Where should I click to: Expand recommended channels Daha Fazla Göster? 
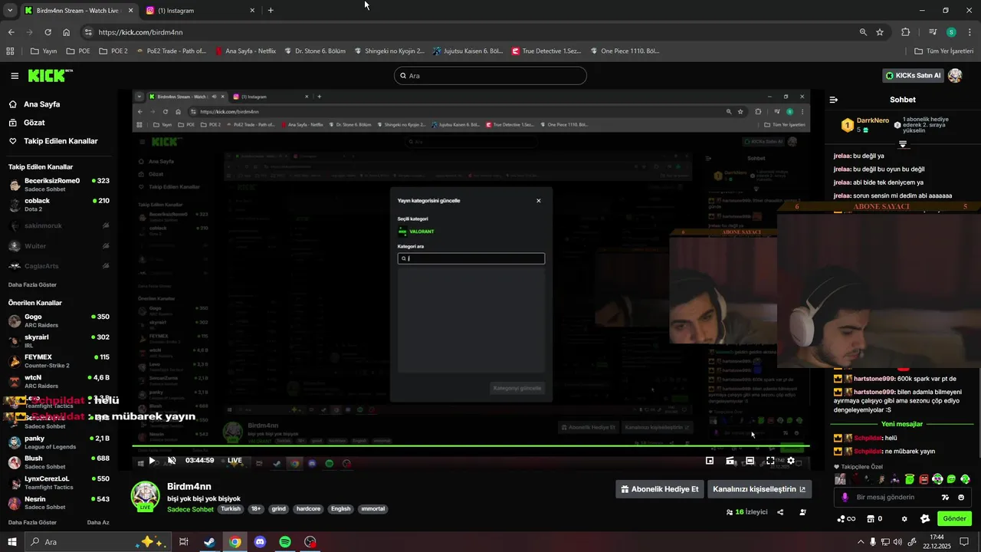tap(32, 522)
